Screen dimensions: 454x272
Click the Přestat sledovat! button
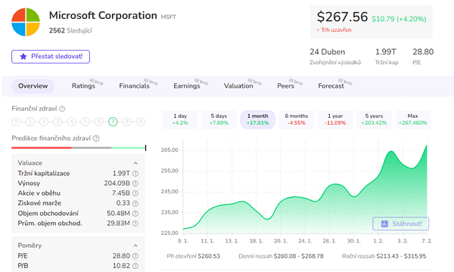click(51, 57)
